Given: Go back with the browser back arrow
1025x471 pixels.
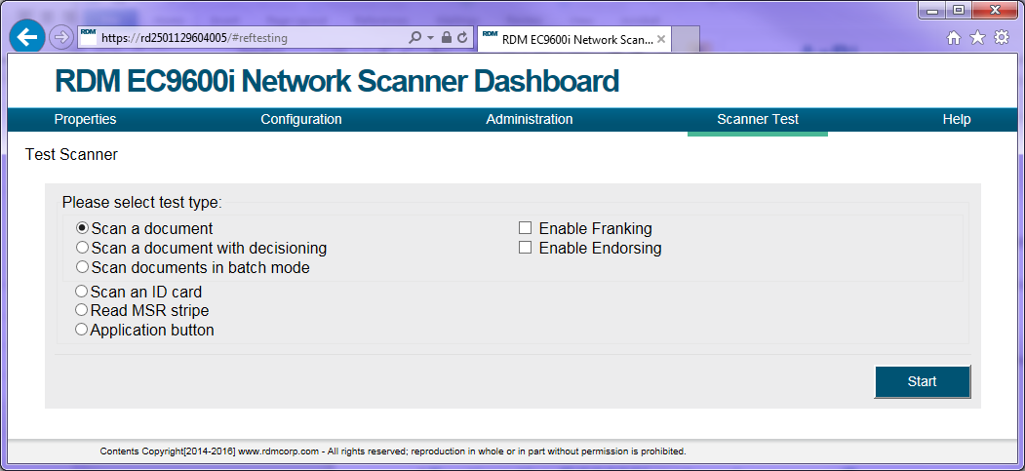Looking at the screenshot, I should [26, 37].
